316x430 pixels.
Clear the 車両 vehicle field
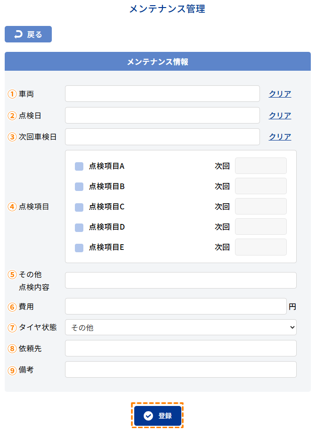(x=280, y=94)
